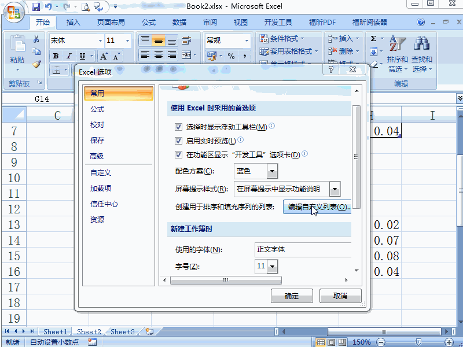
Task: Save workbook using Quick Access Toolbar save icon
Action: pos(36,6)
